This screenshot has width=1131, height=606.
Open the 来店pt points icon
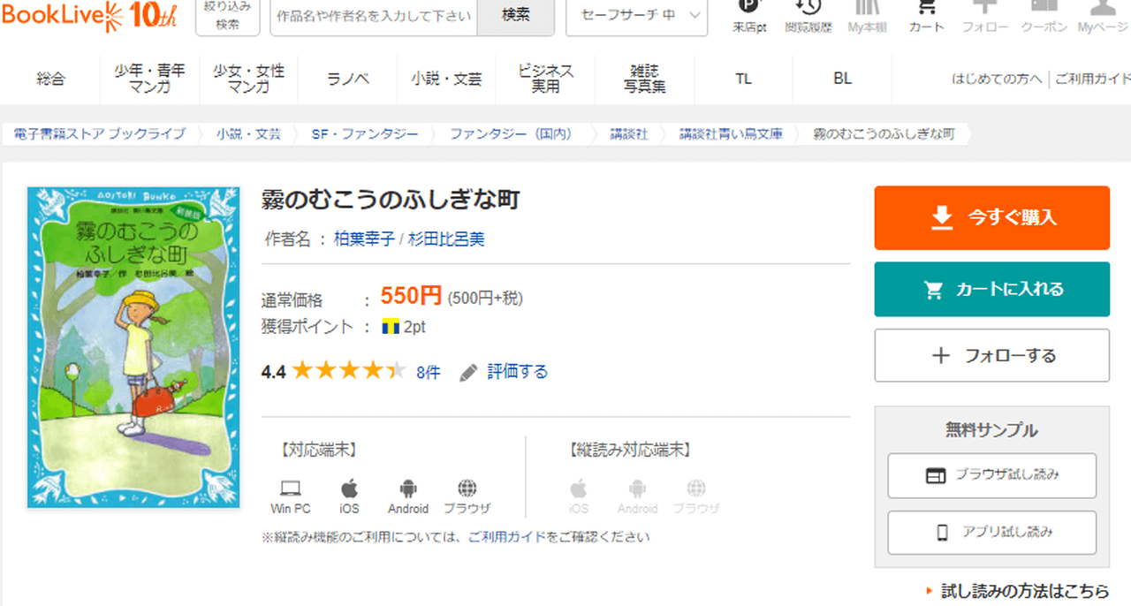click(749, 9)
